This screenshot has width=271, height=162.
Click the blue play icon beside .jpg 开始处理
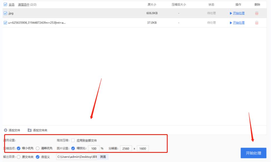(231, 13)
